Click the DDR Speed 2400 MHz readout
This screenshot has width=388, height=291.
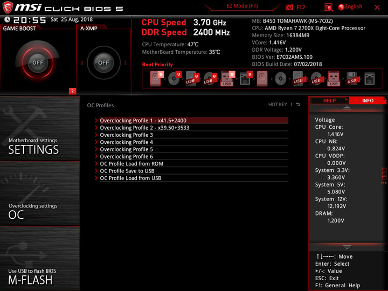coord(185,32)
